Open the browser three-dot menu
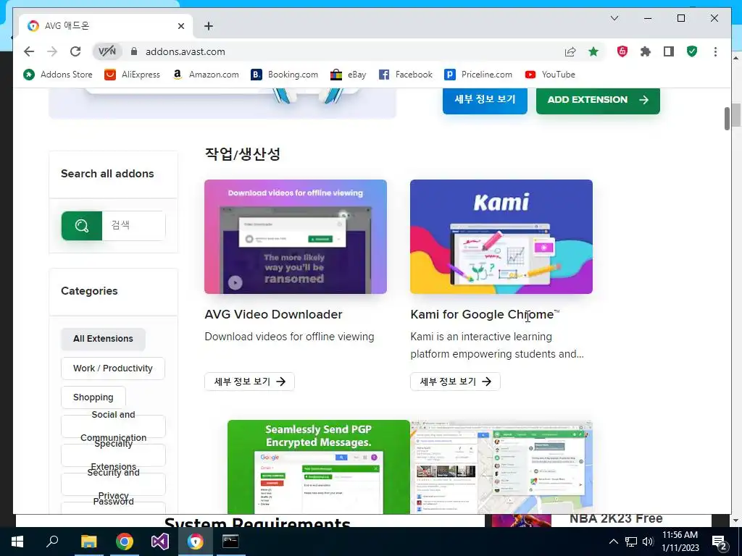 coord(715,51)
